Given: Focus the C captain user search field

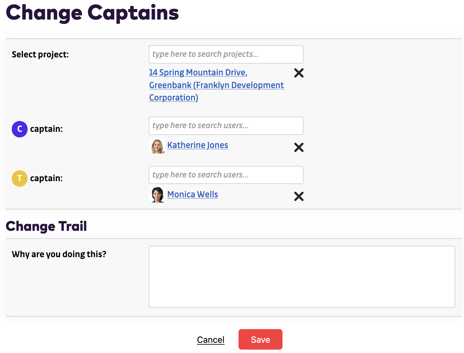Looking at the screenshot, I should (226, 126).
